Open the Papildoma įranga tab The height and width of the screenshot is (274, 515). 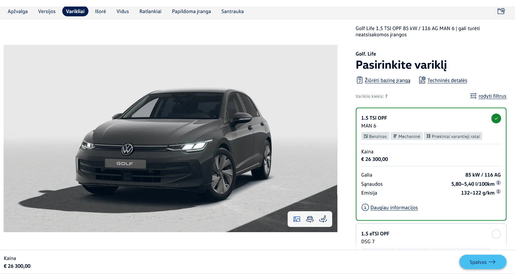(191, 11)
